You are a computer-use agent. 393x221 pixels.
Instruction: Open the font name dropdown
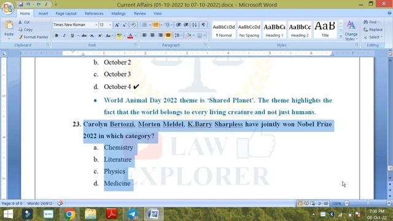pyautogui.click(x=96, y=25)
